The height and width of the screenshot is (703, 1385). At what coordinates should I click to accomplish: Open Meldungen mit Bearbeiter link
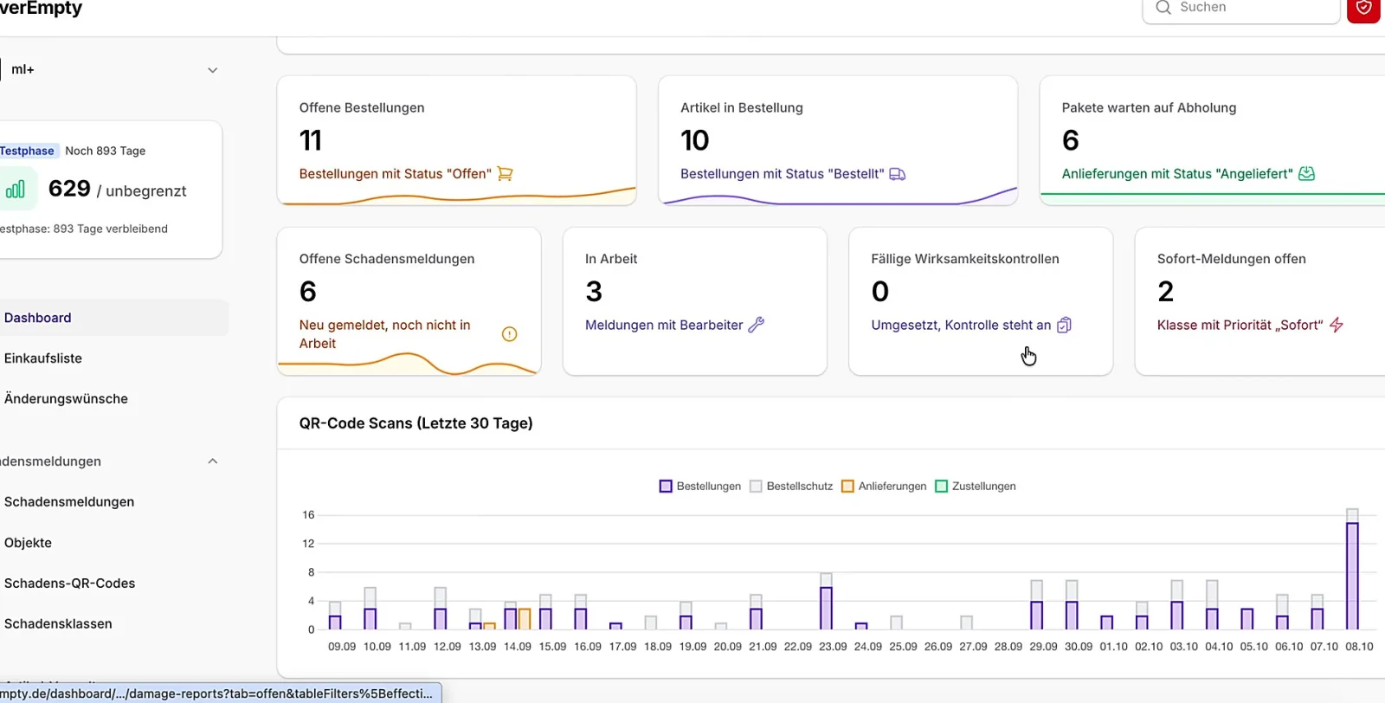tap(664, 325)
